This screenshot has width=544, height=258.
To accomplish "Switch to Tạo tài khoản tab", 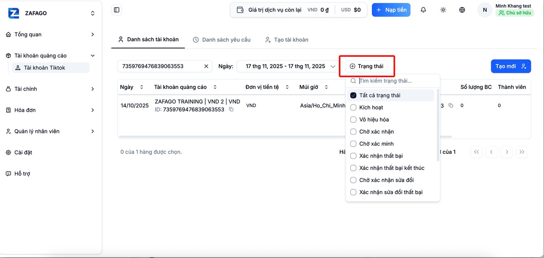I will tap(287, 39).
